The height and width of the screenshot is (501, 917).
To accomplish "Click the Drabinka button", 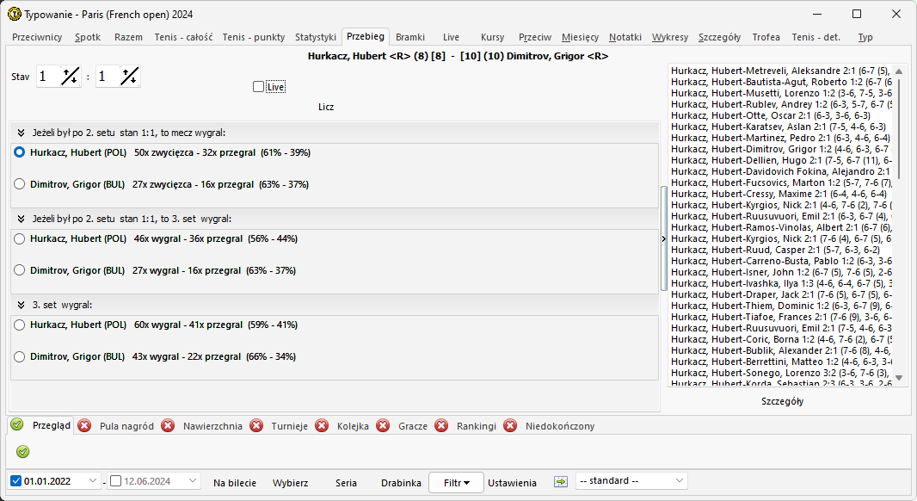I will pos(401,483).
